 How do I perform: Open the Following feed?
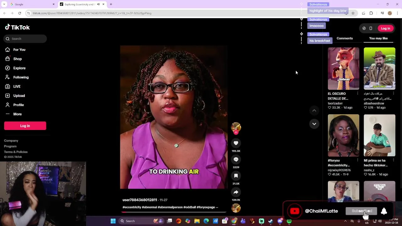point(21,77)
